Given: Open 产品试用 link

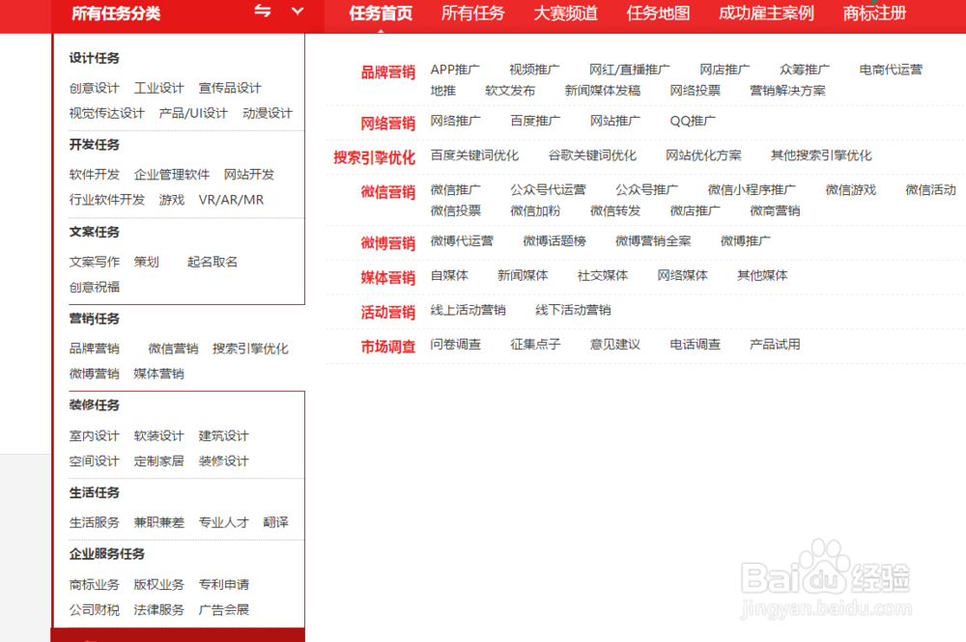Looking at the screenshot, I should (775, 344).
